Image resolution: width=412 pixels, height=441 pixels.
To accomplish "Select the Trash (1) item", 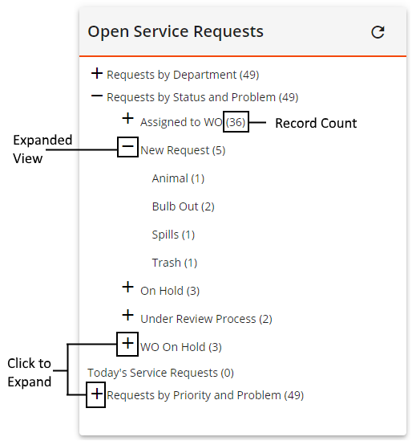I will pos(174,263).
